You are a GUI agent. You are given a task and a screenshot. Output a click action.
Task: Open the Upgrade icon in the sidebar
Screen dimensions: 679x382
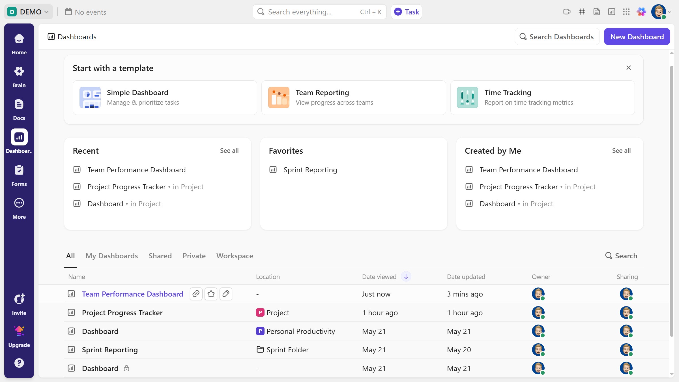point(19,331)
